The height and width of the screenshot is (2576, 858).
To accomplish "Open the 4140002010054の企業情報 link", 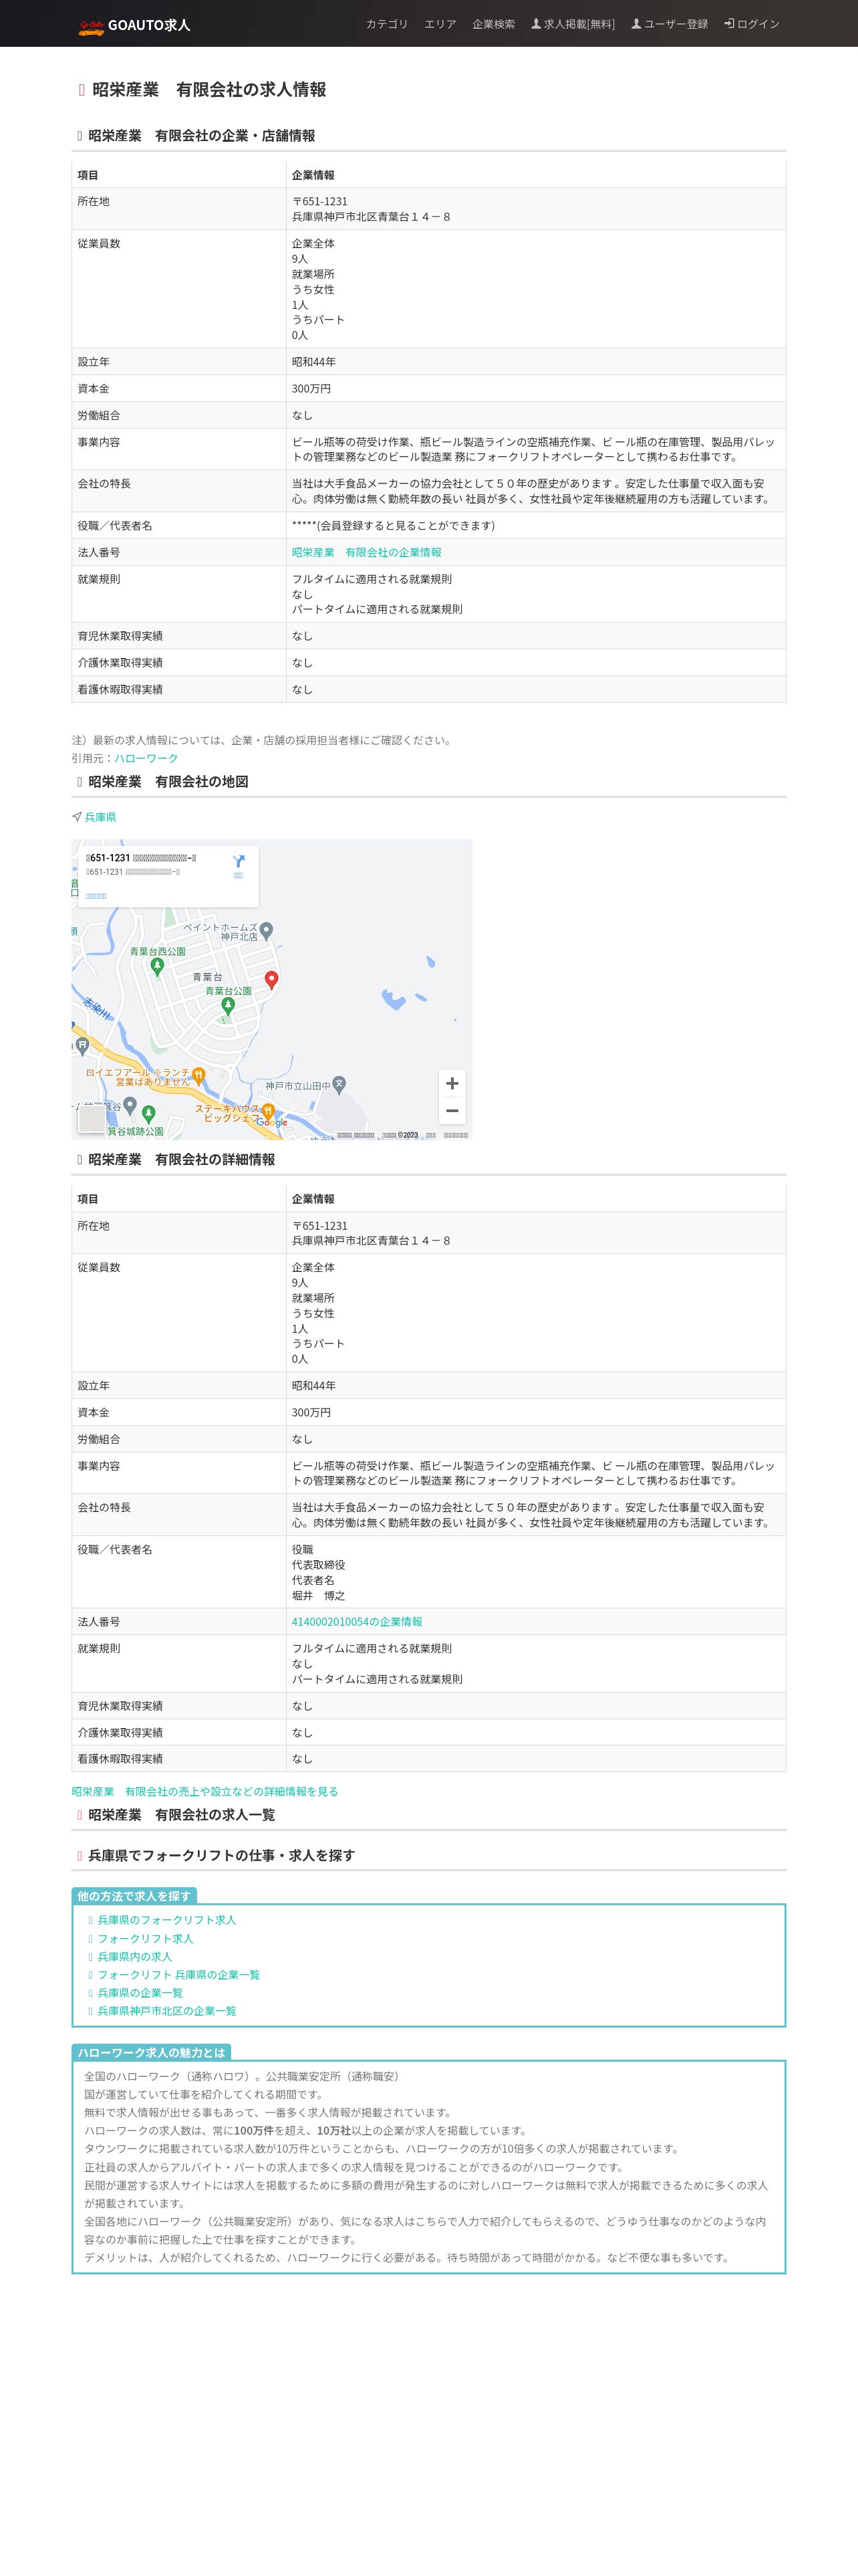I will tap(357, 1622).
